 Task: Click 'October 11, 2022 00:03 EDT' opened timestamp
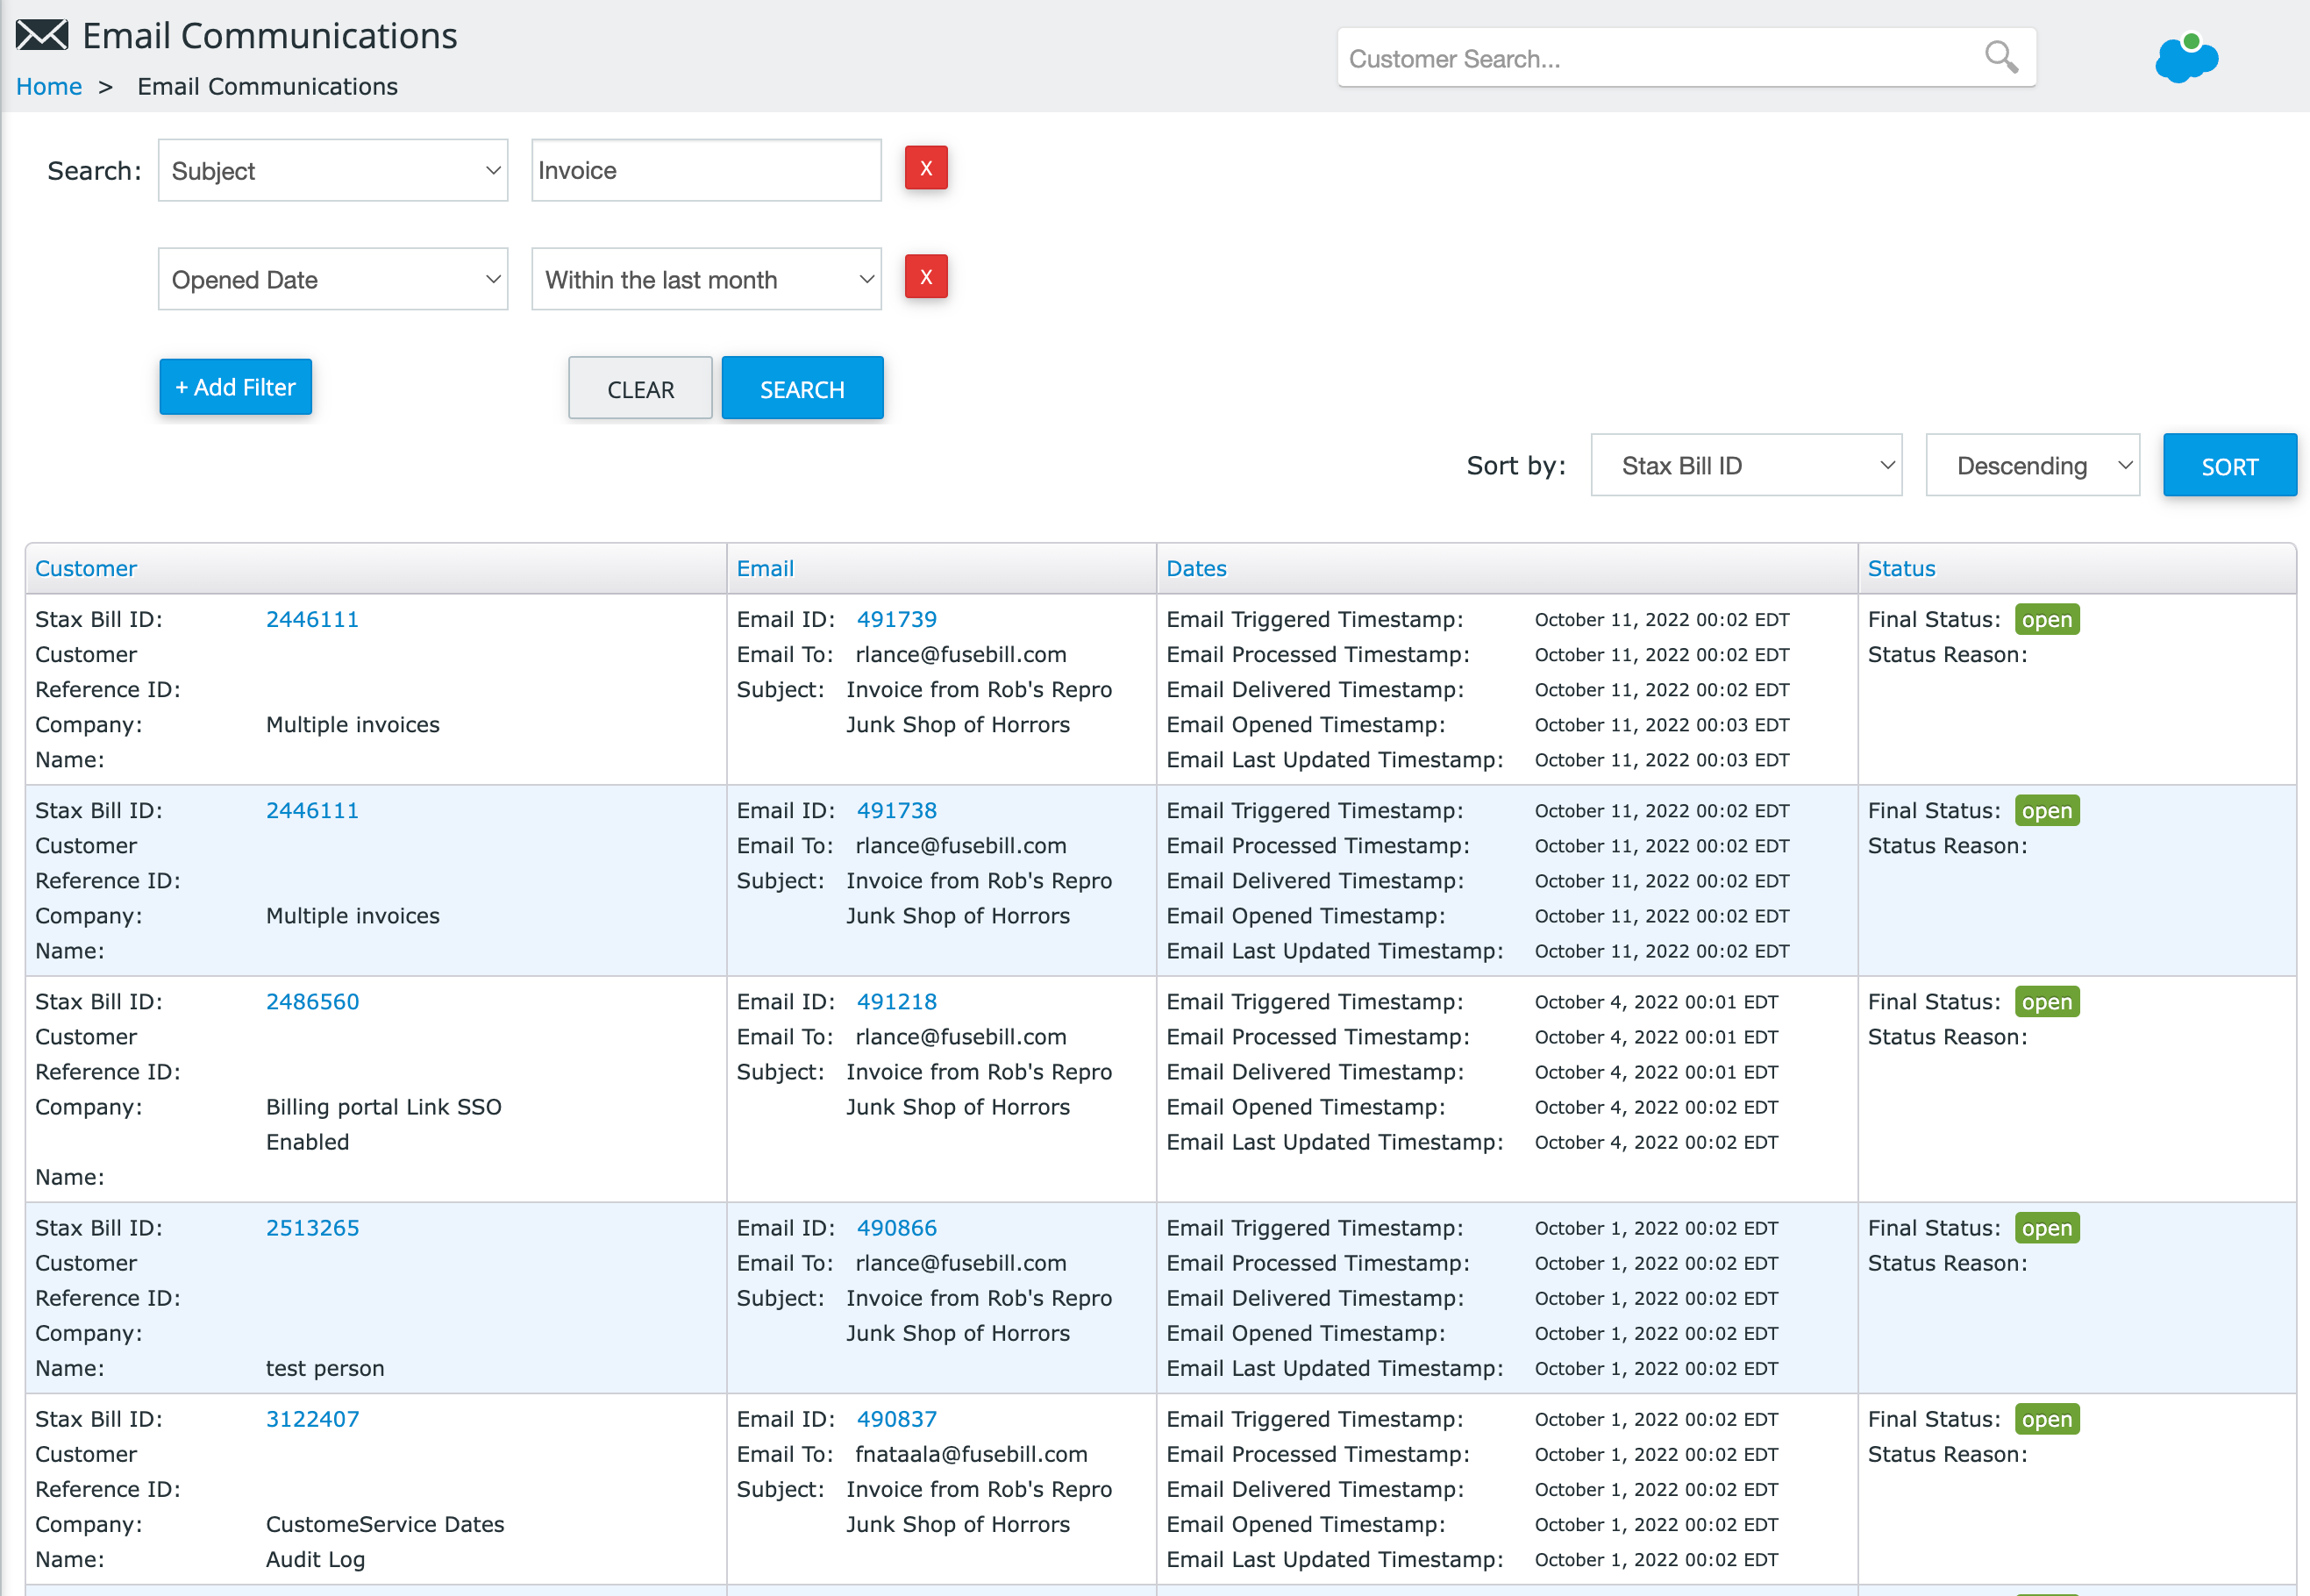click(1661, 725)
